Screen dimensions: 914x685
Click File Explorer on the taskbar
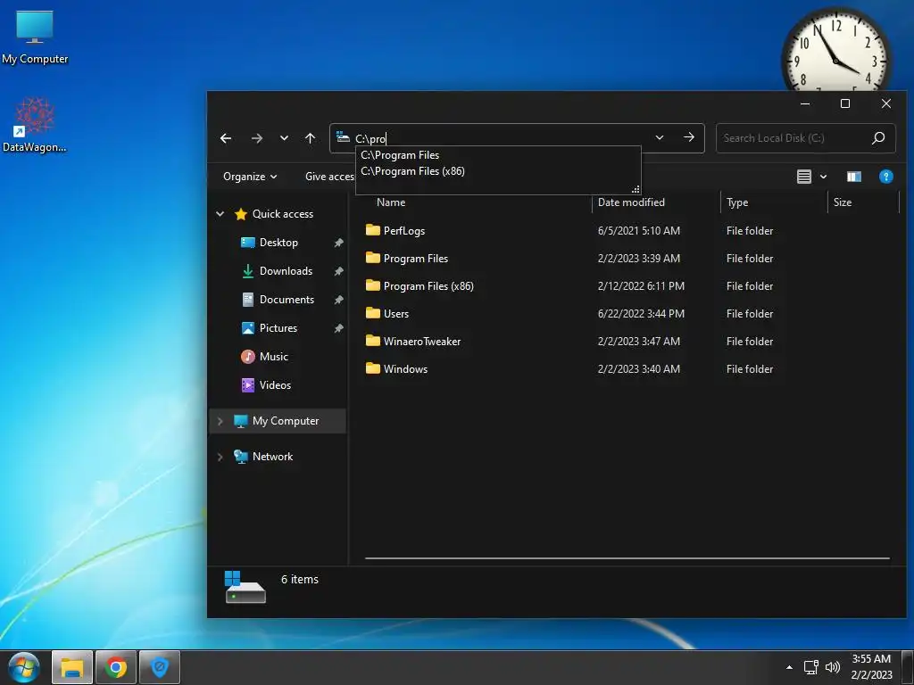coord(72,667)
